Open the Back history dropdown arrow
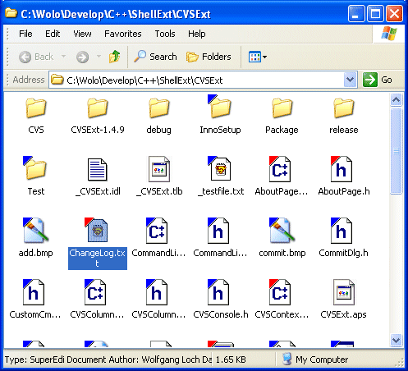Viewport: 408px width, 371px height. point(63,57)
